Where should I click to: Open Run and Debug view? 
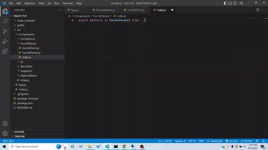point(5,41)
